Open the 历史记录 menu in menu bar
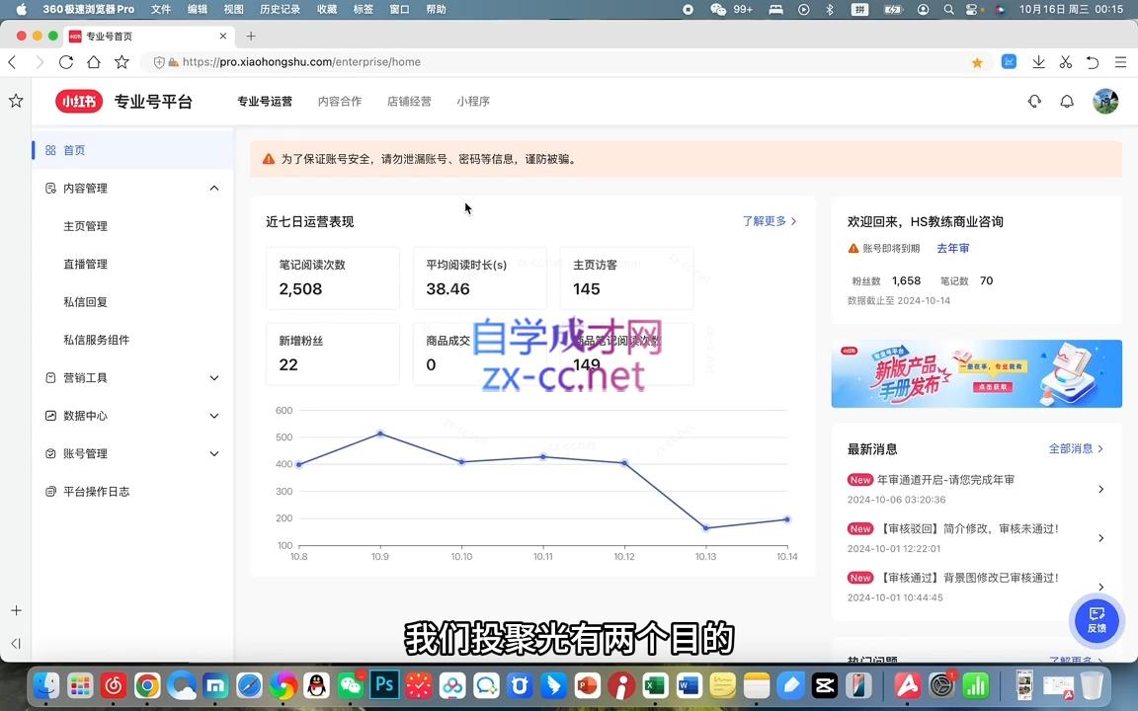Image resolution: width=1138 pixels, height=711 pixels. [x=281, y=10]
